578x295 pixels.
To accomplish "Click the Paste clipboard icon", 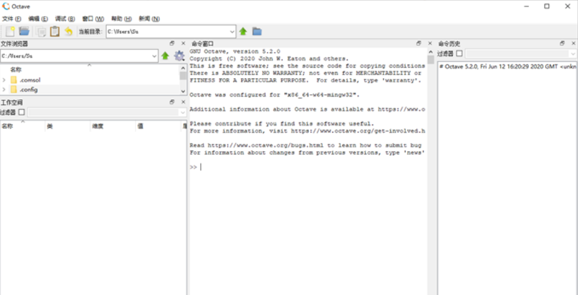I will pyautogui.click(x=55, y=32).
